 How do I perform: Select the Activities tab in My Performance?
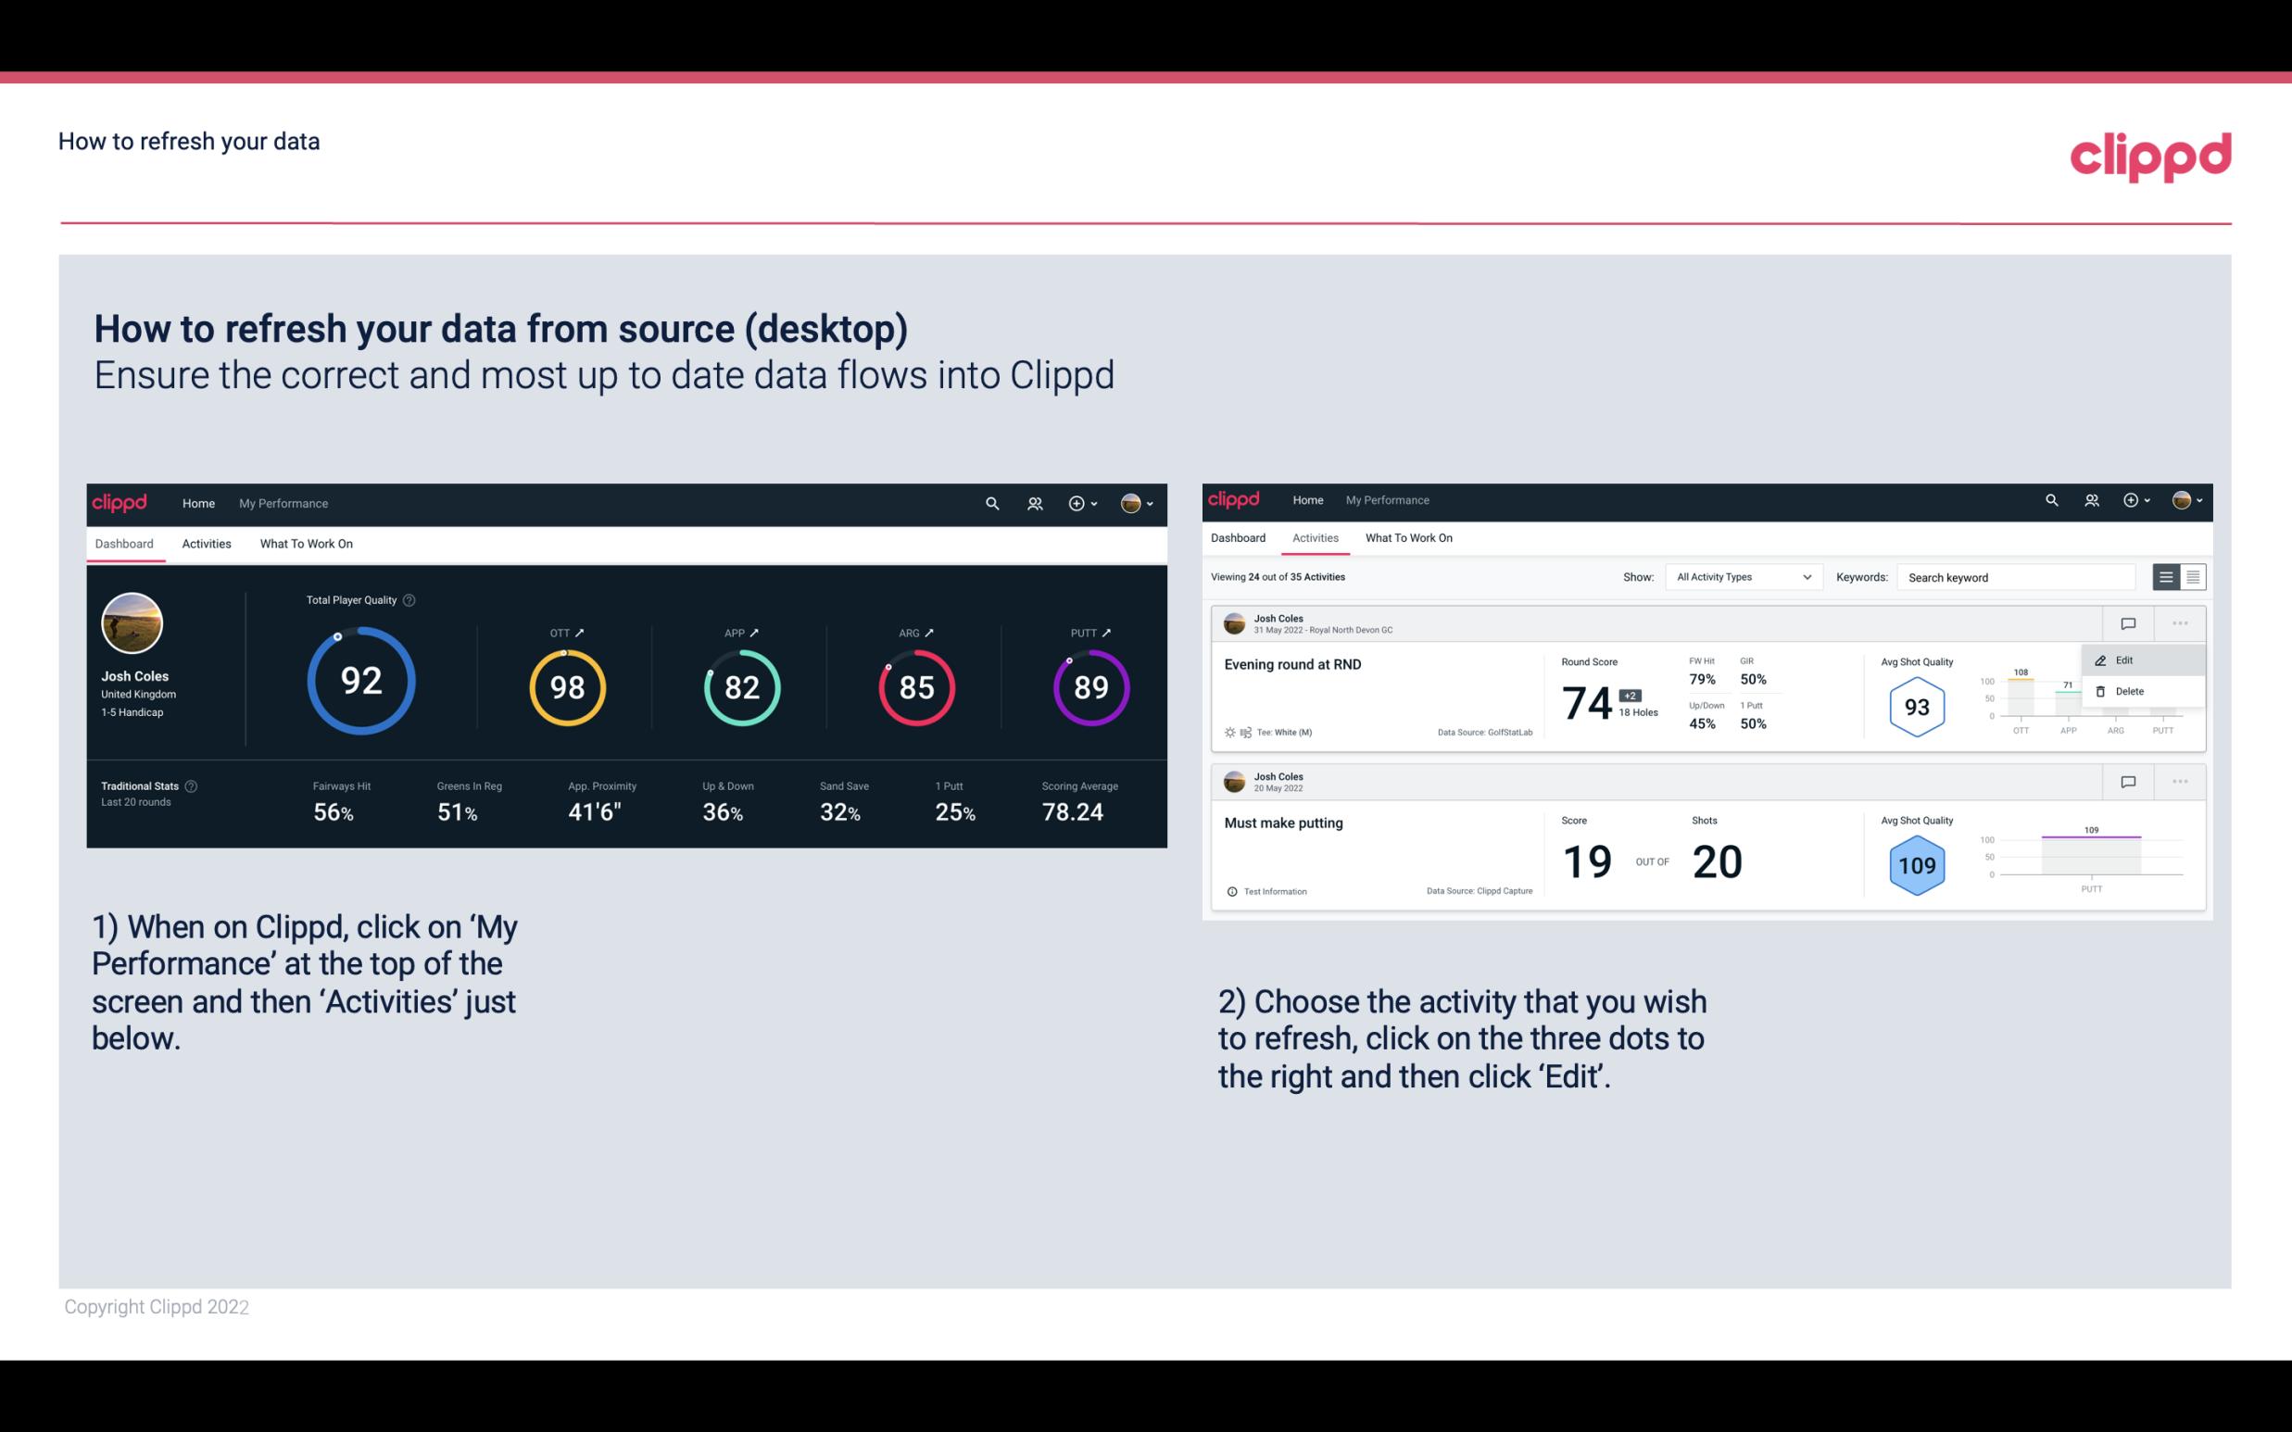coord(207,543)
